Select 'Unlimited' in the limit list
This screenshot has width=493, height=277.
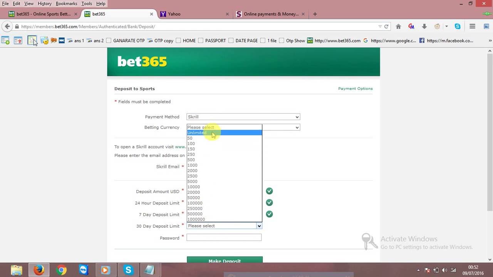pos(224,133)
